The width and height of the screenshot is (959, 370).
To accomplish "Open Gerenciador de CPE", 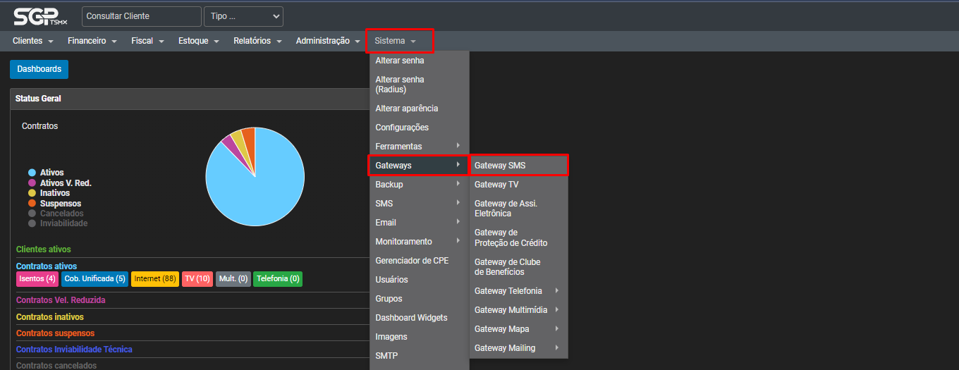I will pyautogui.click(x=412, y=261).
